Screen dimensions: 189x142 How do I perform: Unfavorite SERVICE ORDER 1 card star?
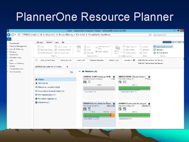149,77
